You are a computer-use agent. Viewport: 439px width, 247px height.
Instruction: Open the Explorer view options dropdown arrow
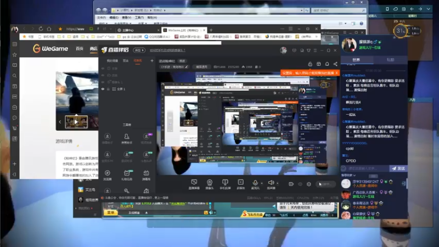[346, 24]
